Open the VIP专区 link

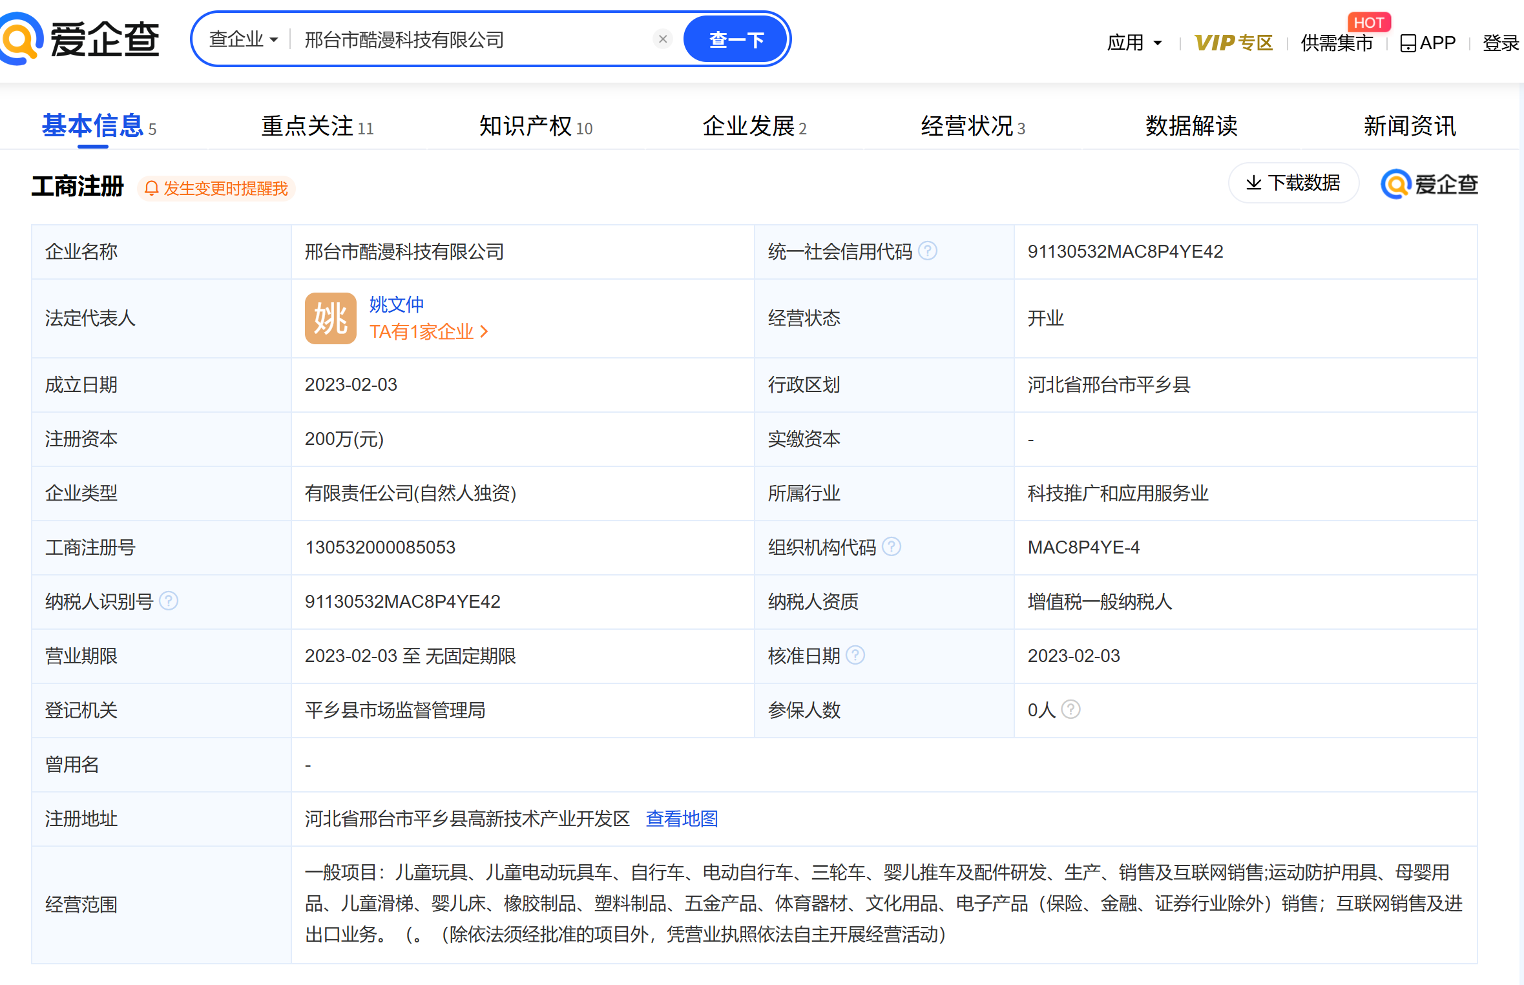click(x=1233, y=43)
